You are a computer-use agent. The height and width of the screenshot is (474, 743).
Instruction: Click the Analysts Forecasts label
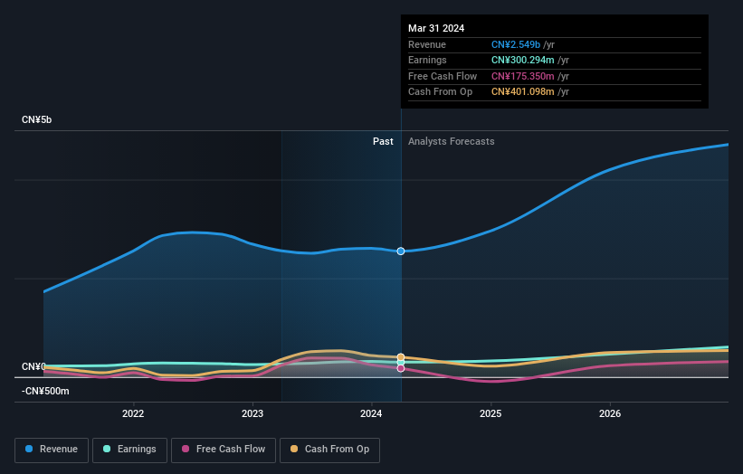[x=451, y=142]
